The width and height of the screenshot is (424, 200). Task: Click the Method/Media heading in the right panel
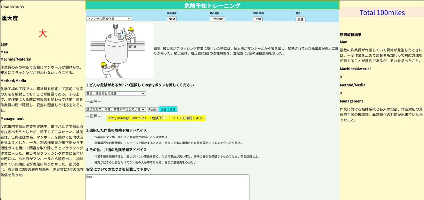[352, 85]
